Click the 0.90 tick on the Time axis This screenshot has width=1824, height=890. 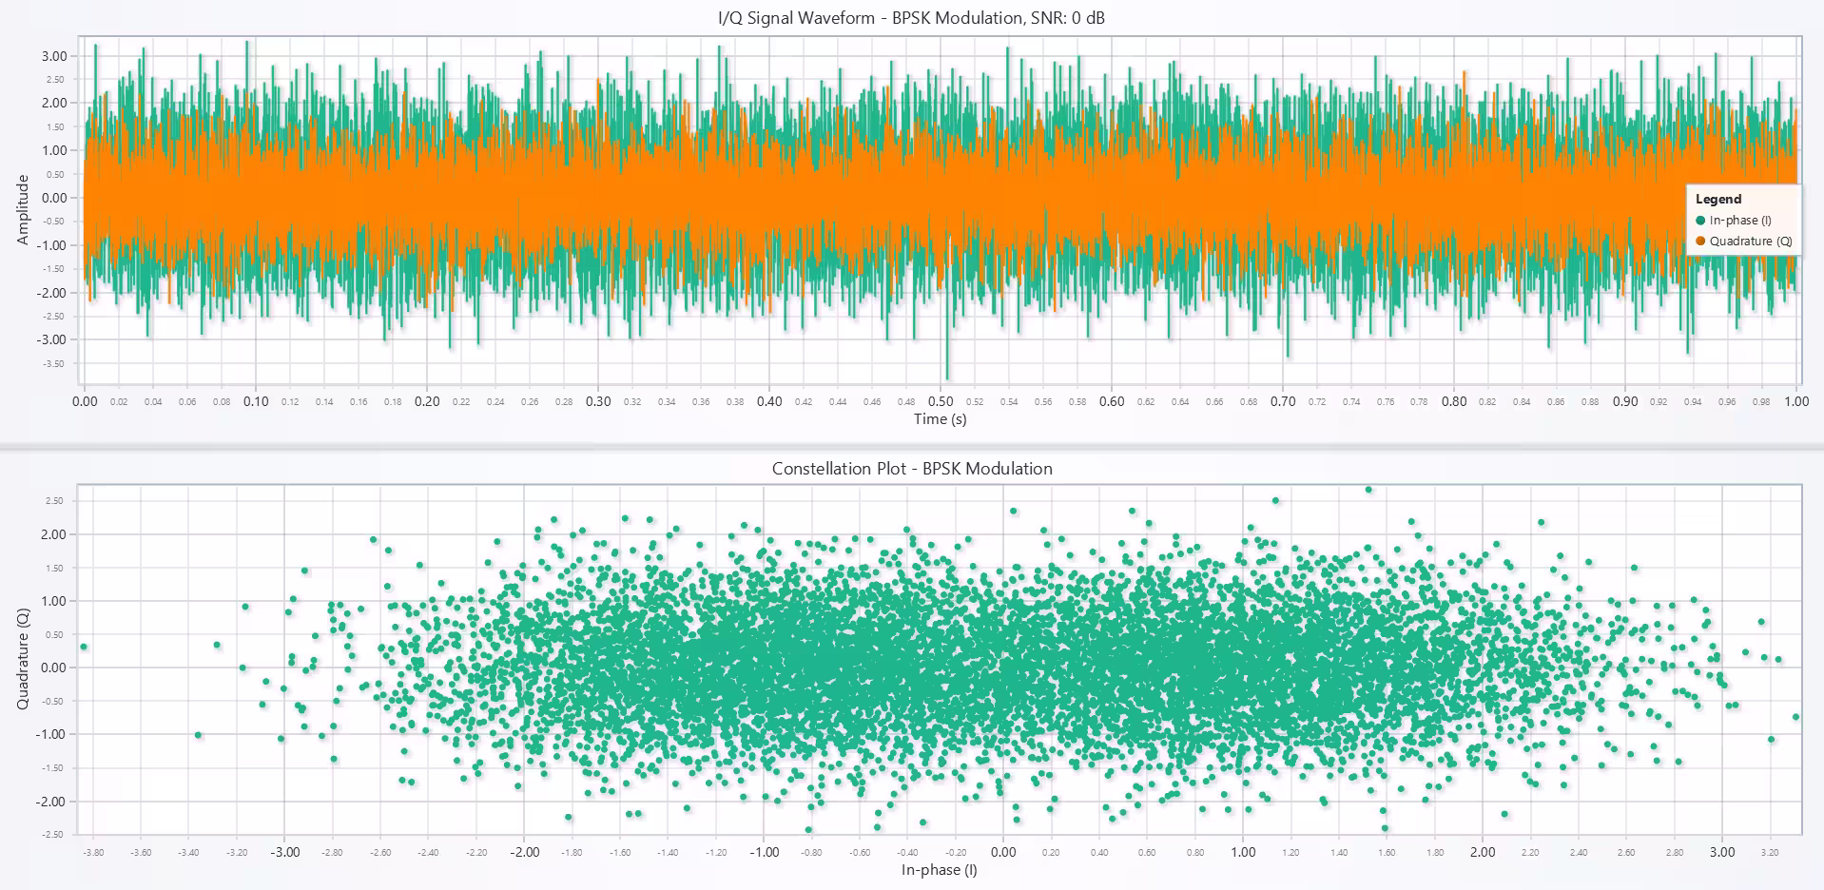[x=1625, y=401]
